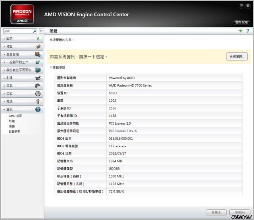Select the 'PCI Express 2.0 x16' value
The image size is (254, 220).
tap(123, 131)
